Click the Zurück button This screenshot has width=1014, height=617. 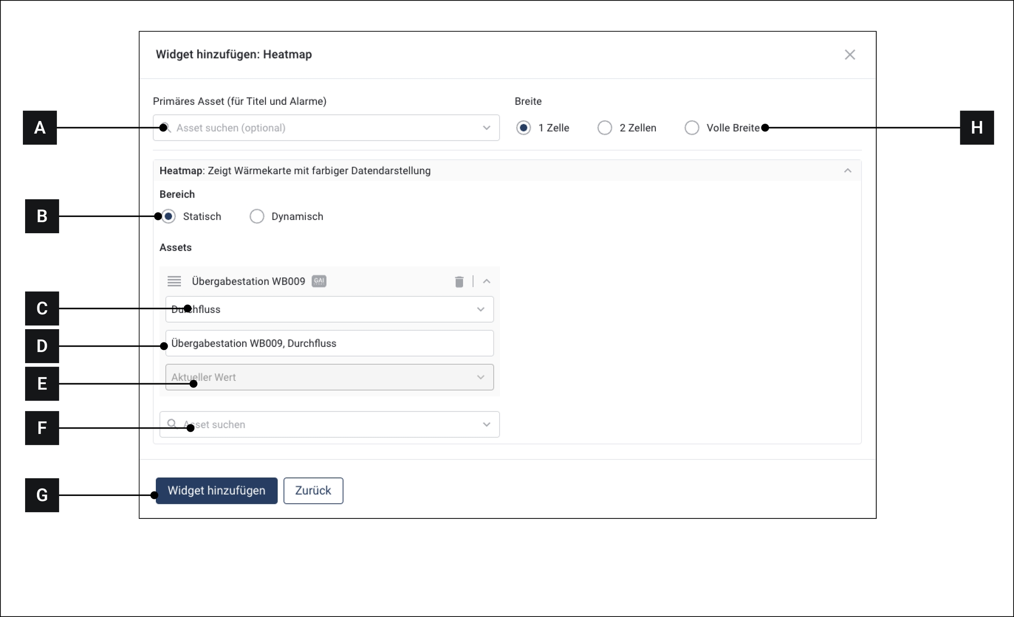pyautogui.click(x=313, y=491)
